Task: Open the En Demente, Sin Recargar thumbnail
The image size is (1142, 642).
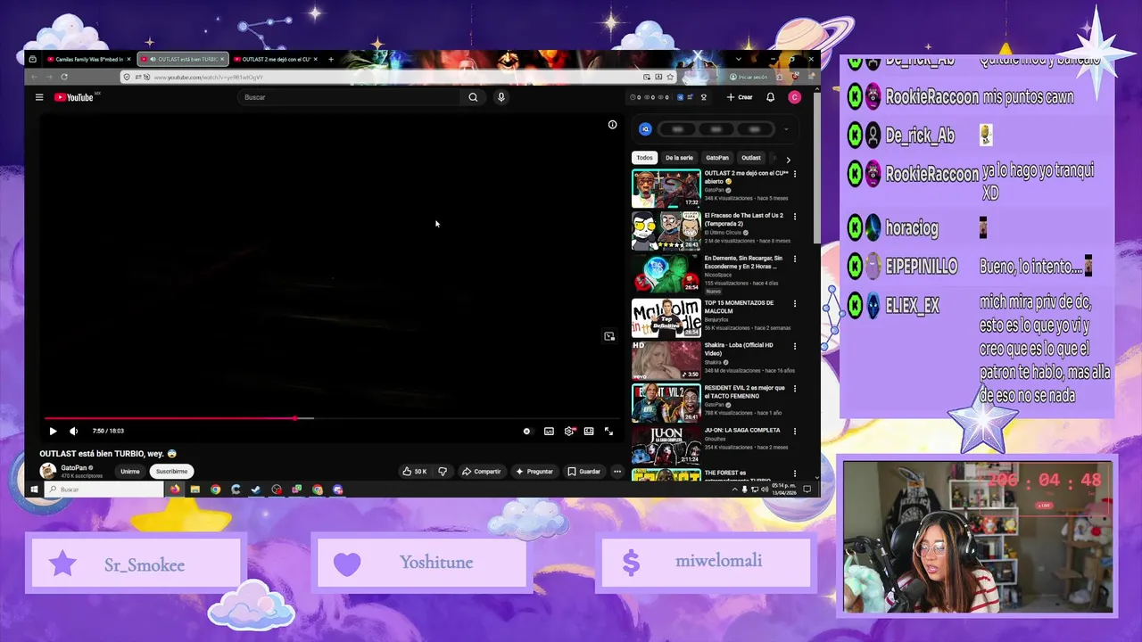Action: pos(666,275)
